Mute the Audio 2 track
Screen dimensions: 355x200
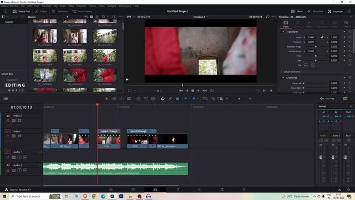[x=25, y=171]
